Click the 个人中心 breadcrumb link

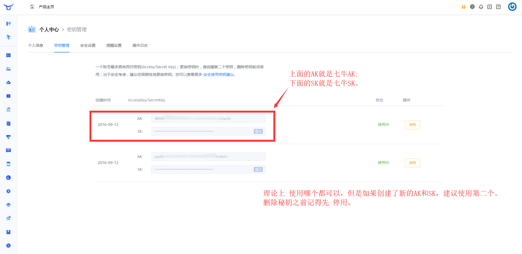49,30
